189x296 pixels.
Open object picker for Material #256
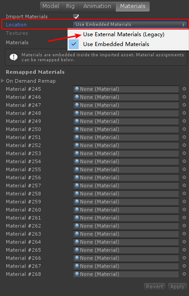(184, 178)
